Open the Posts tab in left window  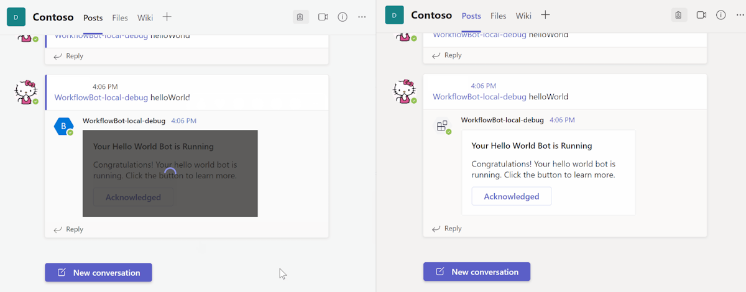tap(93, 17)
